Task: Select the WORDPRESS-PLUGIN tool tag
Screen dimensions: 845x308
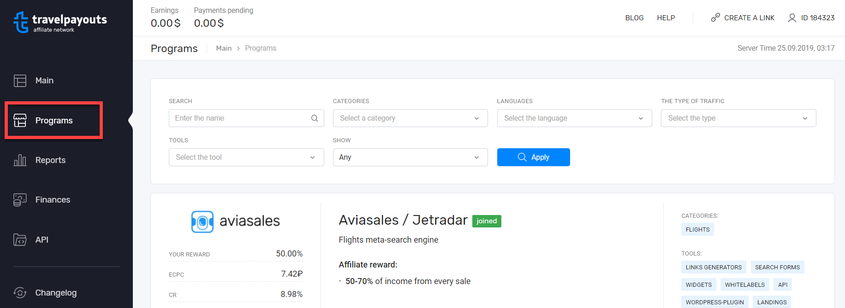Action: click(x=714, y=302)
